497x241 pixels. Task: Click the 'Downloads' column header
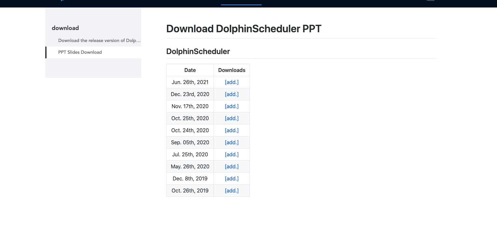click(232, 70)
